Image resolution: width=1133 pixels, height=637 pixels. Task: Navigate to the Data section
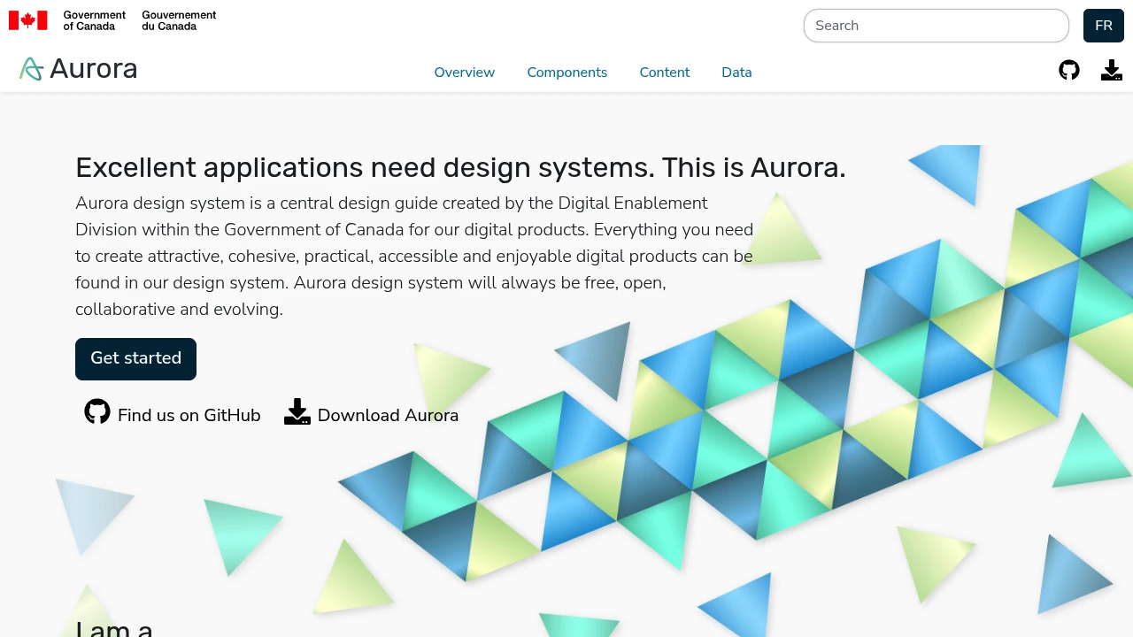(x=736, y=72)
